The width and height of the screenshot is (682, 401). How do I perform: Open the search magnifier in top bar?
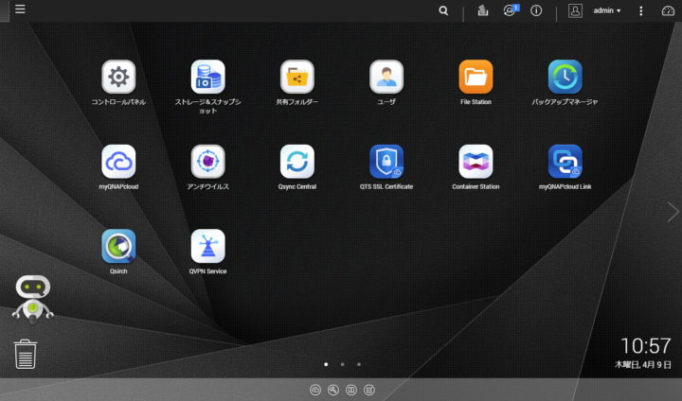[443, 10]
